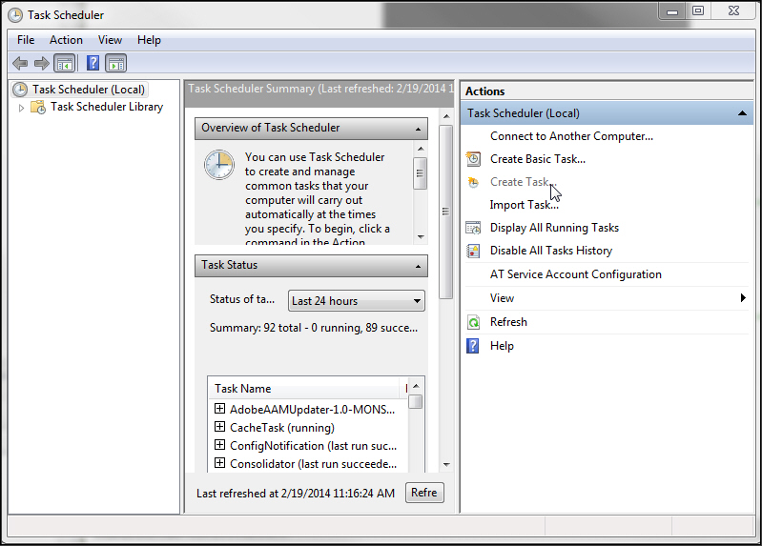Expand the AdobeAAMUpdater task entry
Image resolution: width=762 pixels, height=546 pixels.
(x=219, y=409)
